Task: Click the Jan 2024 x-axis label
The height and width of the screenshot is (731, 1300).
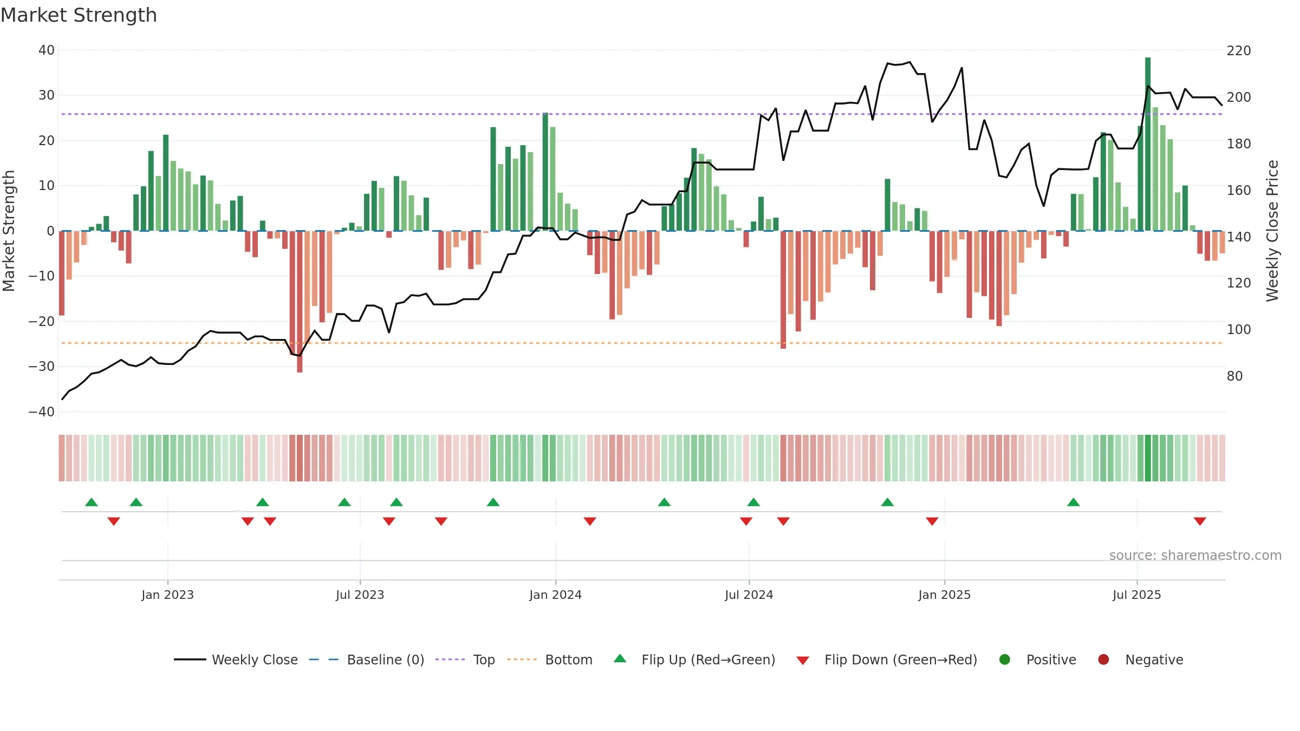Action: coord(556,595)
